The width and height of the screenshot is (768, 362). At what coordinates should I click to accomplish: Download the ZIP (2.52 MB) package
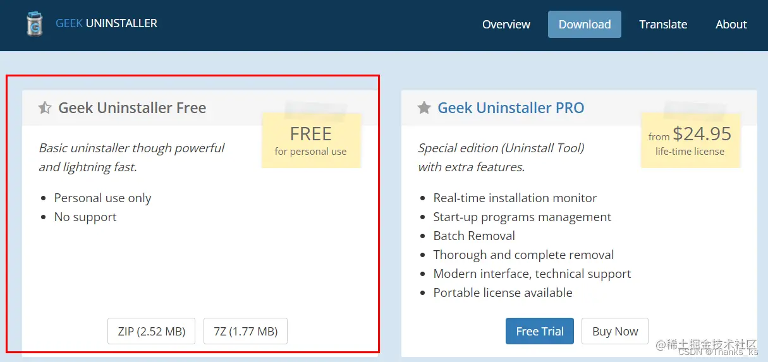click(x=152, y=331)
